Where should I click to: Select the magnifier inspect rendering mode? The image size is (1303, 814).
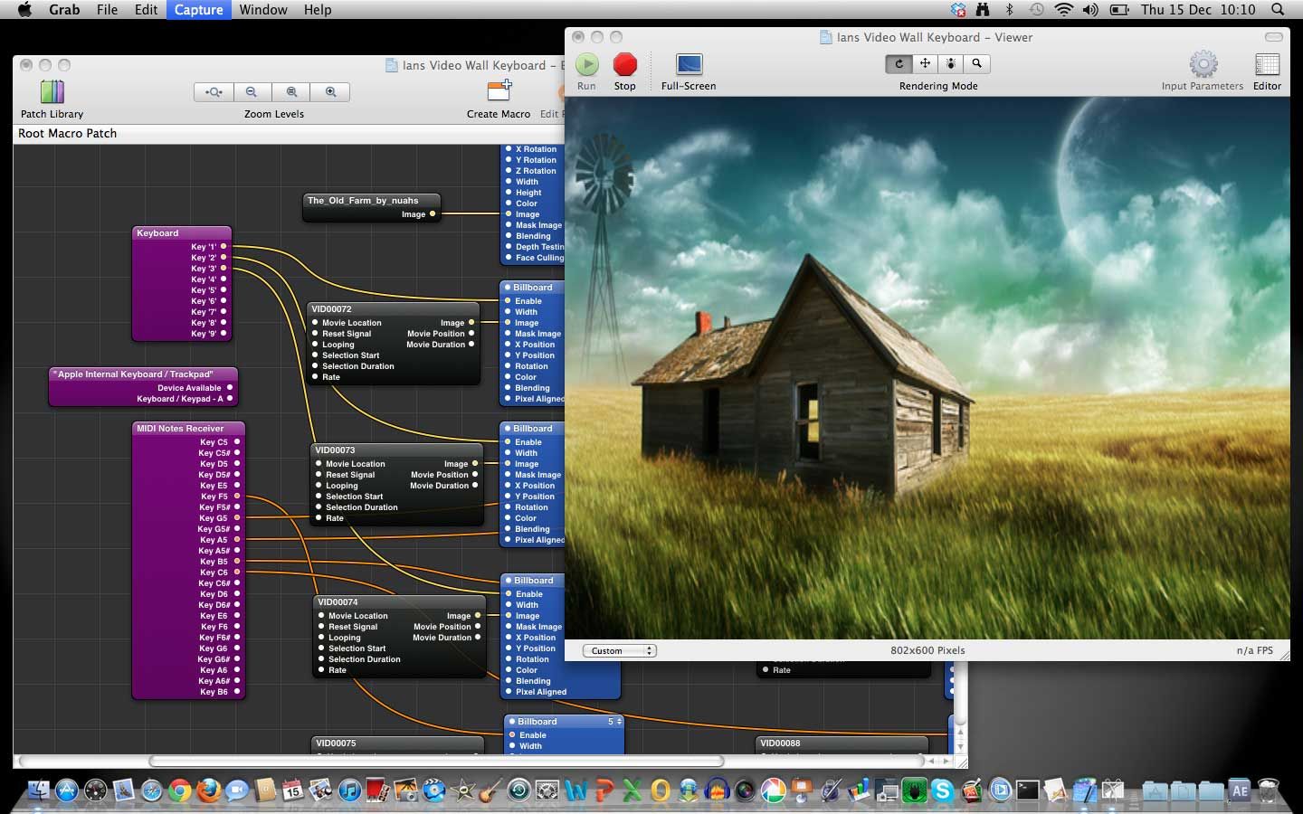click(x=977, y=64)
